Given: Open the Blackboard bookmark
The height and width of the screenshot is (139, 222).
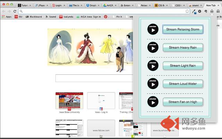Looking at the screenshot, I should (x=34, y=17).
